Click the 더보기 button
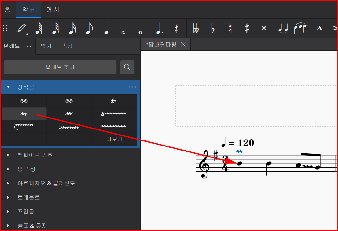The height and width of the screenshot is (231, 338). (x=114, y=139)
